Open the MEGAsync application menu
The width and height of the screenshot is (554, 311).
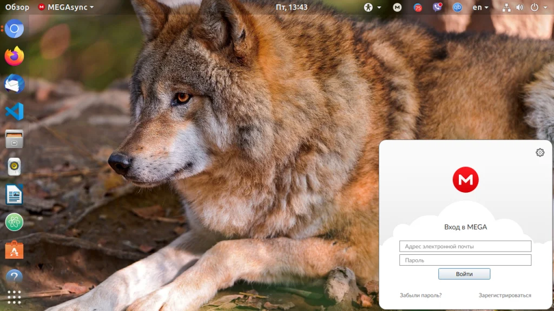[65, 8]
